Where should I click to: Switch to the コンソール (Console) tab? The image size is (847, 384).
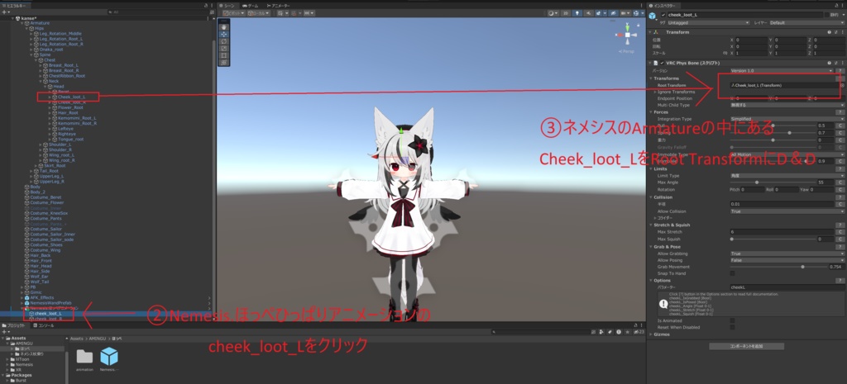(44, 325)
